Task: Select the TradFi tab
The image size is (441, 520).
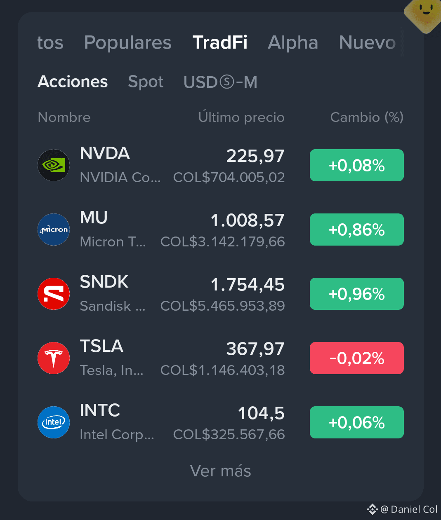Action: click(220, 42)
